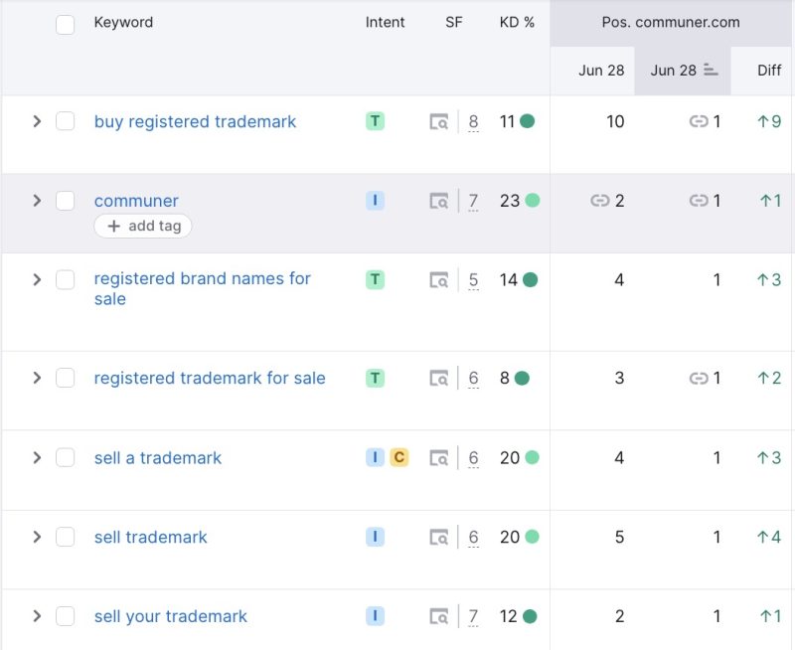Check the buy registered trademark row checkbox

click(x=65, y=121)
